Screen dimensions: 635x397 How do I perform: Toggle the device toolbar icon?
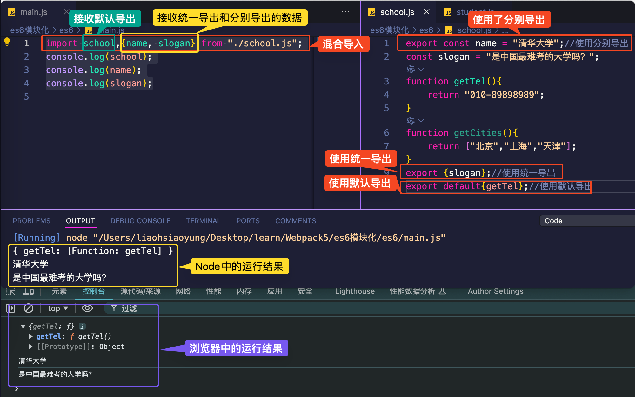click(x=29, y=292)
